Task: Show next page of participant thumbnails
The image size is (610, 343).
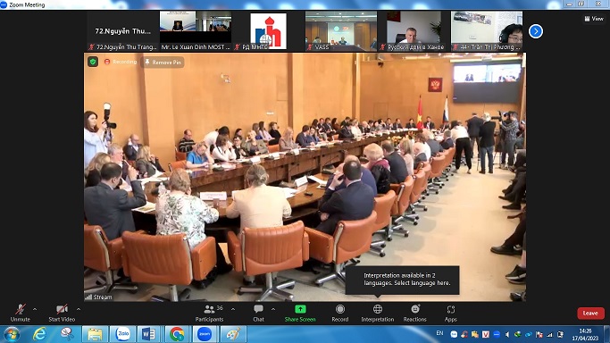Action: [536, 31]
